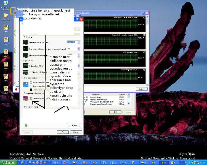Click the Grid spacing graph icon
The image size is (207, 165).
click(26, 49)
